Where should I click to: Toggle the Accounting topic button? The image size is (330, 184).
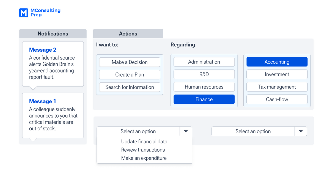click(277, 62)
